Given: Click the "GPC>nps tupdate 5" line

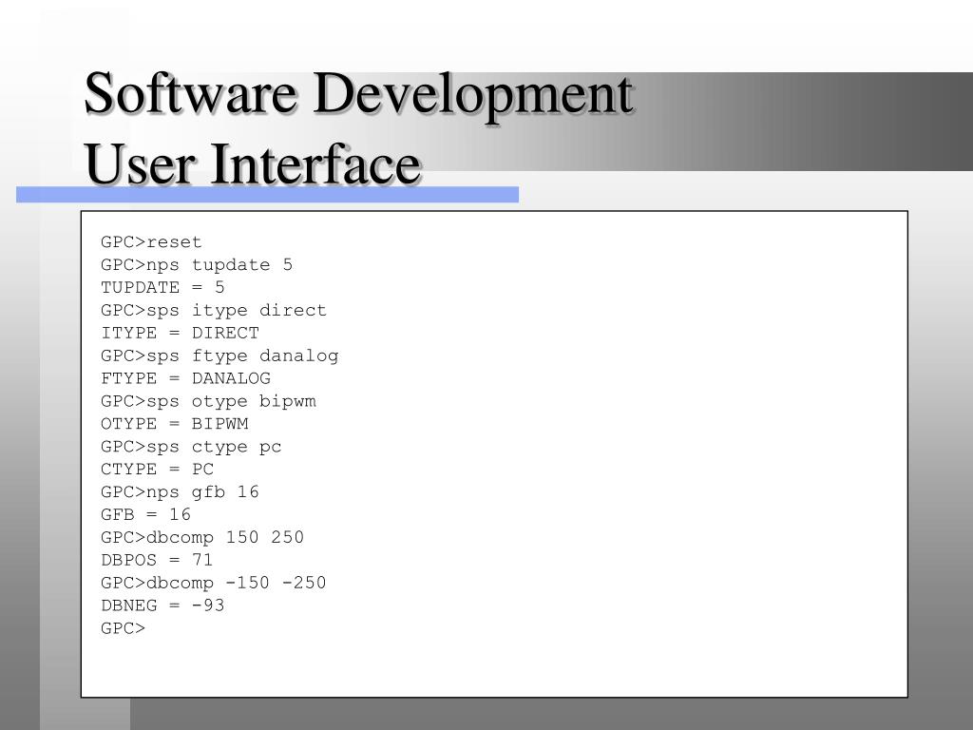Looking at the screenshot, I should pyautogui.click(x=196, y=265).
